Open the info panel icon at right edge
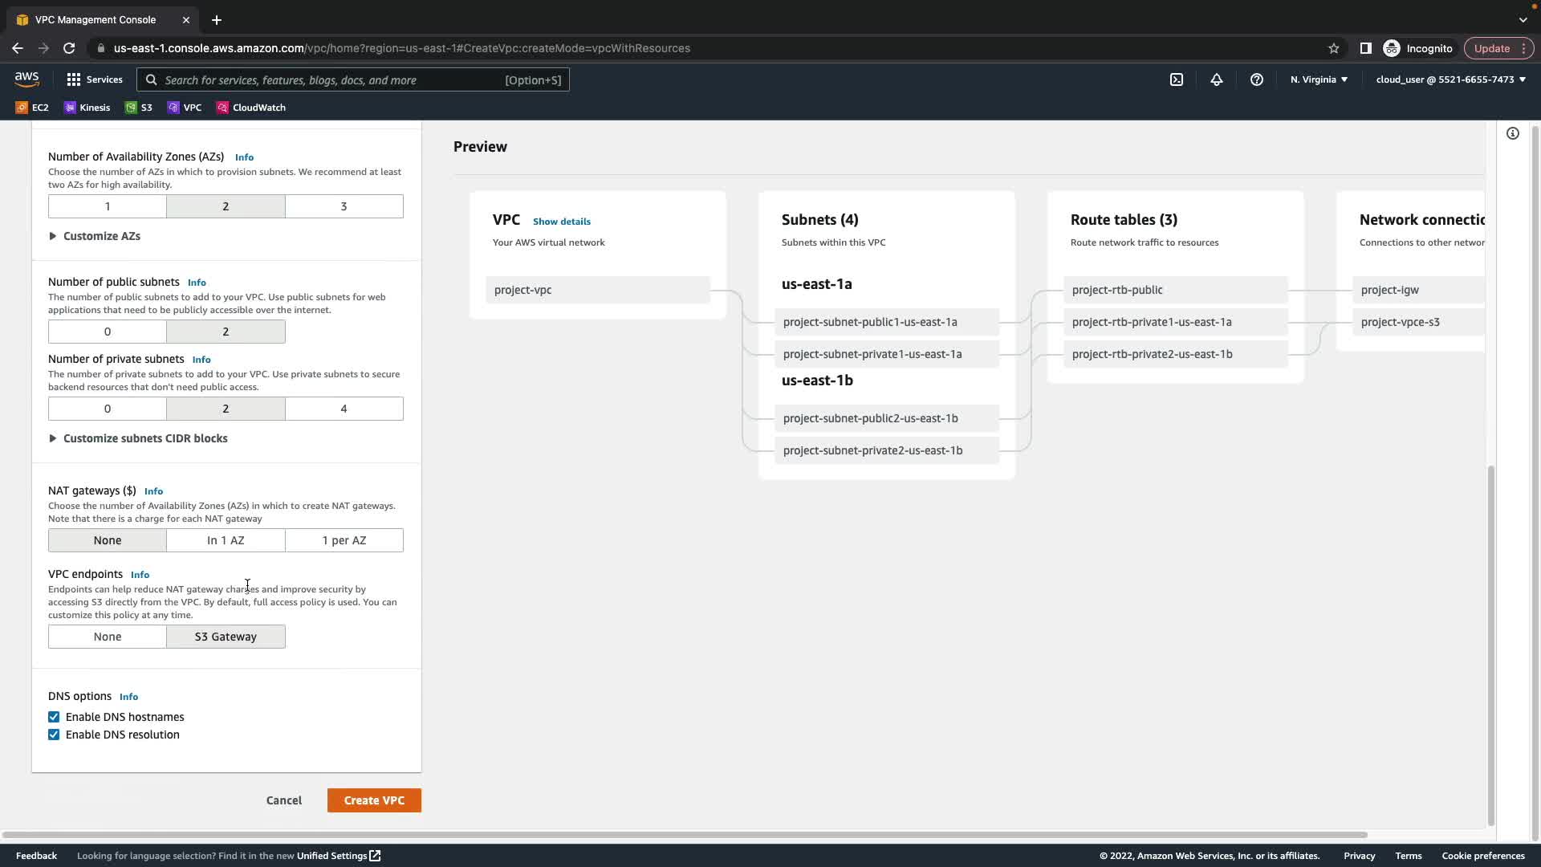This screenshot has width=1541, height=867. [1512, 133]
